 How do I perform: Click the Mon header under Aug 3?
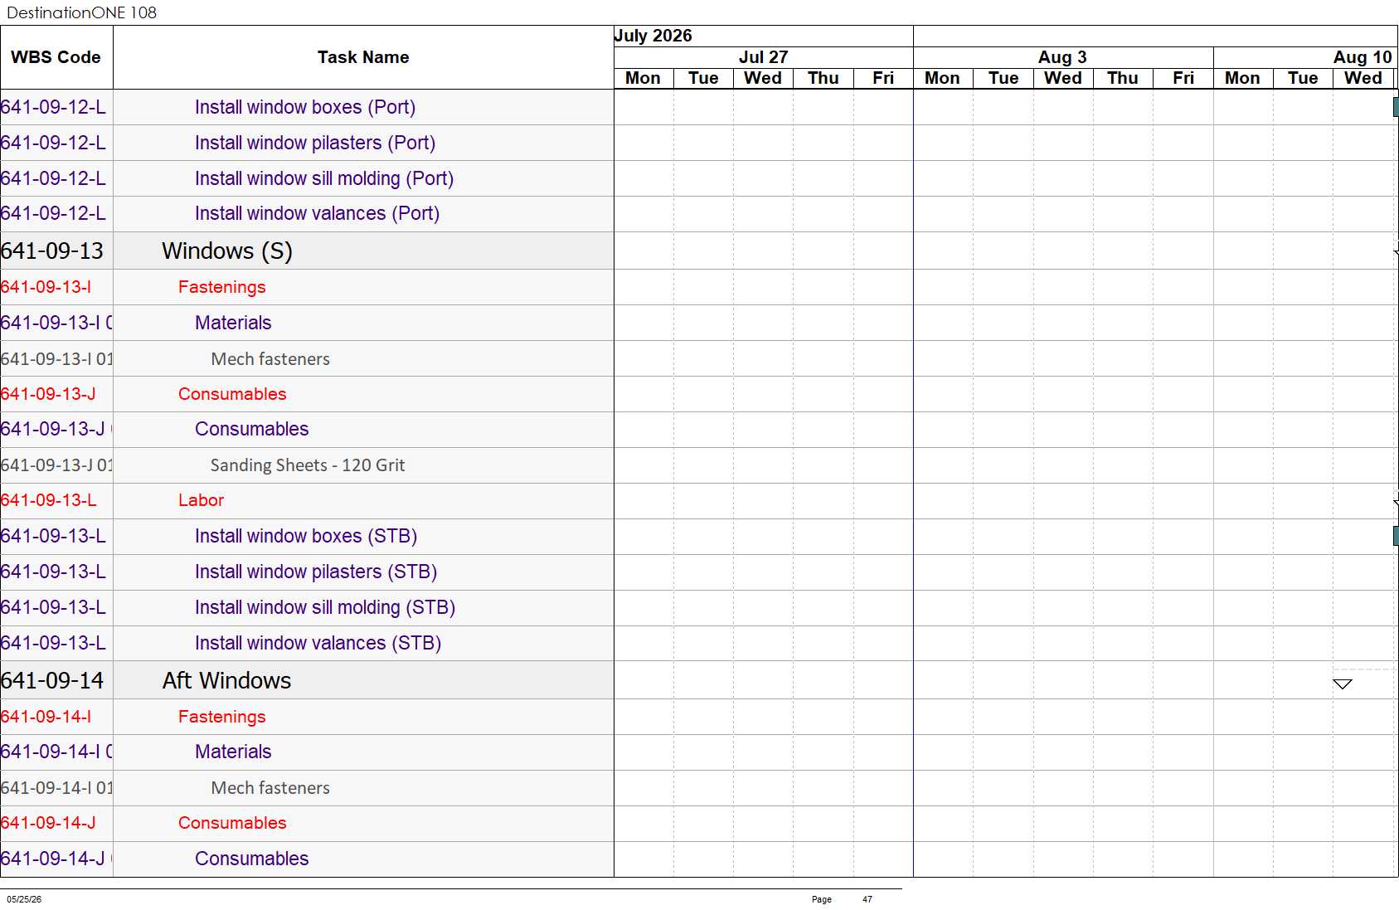click(943, 78)
